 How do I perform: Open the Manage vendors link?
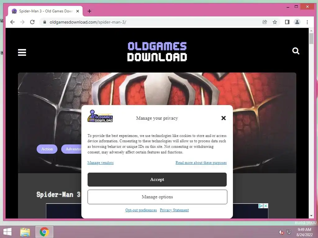coord(100,163)
